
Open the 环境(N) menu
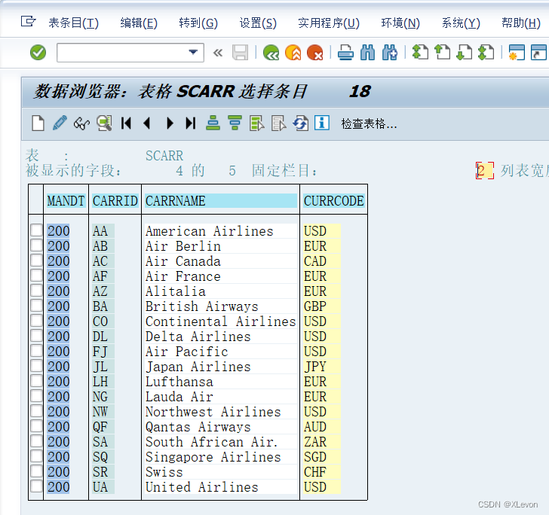click(x=400, y=23)
